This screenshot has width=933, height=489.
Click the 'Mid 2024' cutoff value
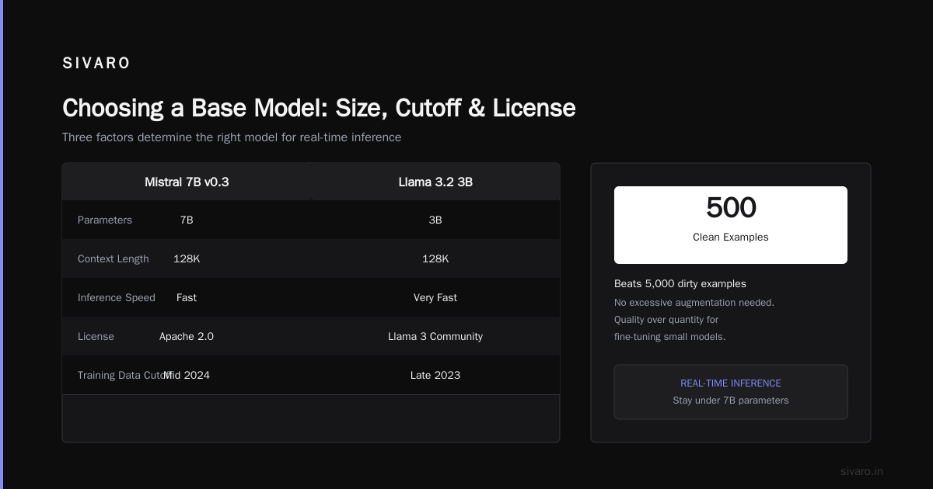(x=187, y=375)
